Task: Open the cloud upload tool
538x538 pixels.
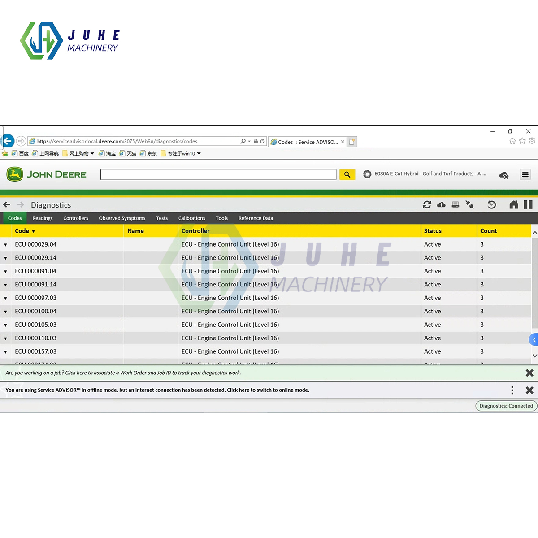Action: 441,204
